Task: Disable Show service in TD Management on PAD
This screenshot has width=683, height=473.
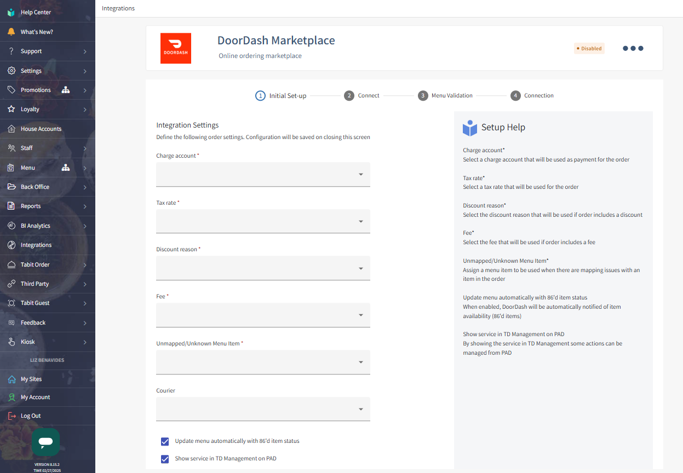Action: [165, 459]
